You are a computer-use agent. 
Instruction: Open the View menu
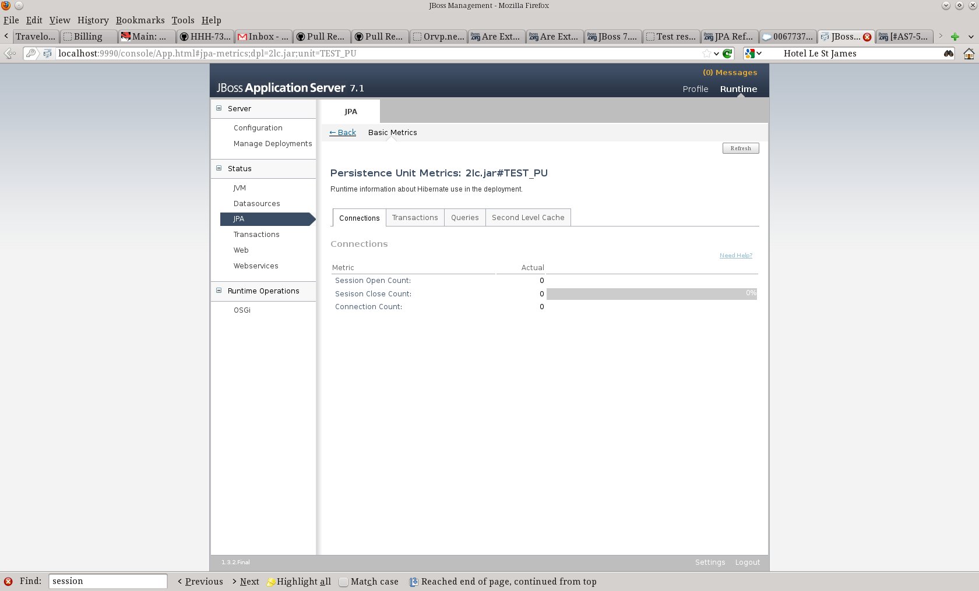pos(60,20)
